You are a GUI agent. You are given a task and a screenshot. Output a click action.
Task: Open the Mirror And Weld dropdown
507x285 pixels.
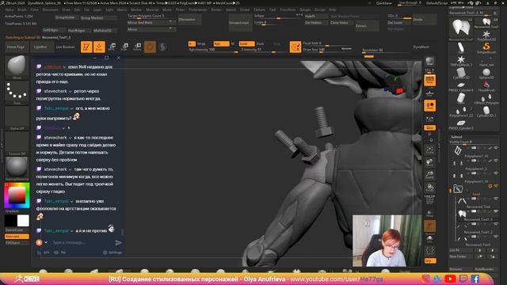151,23
